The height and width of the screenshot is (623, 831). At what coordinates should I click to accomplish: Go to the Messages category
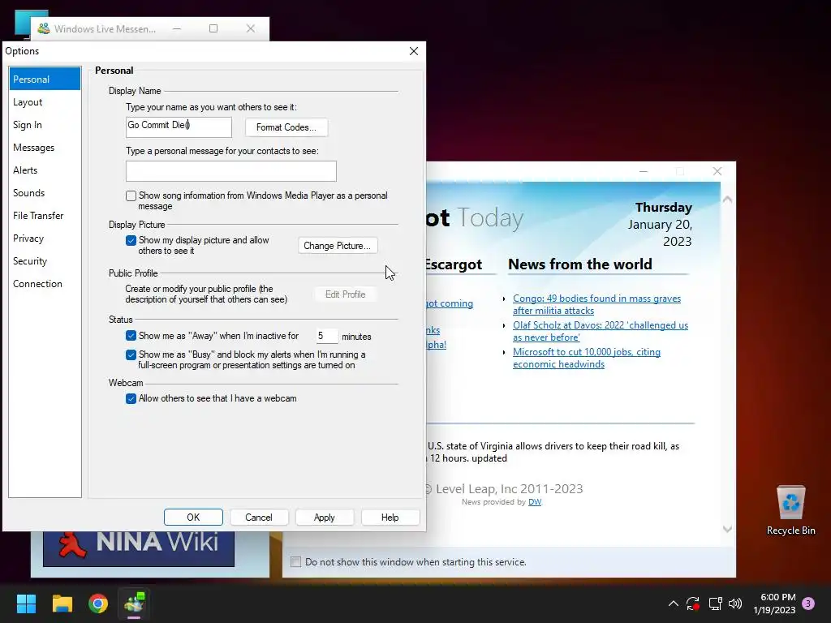tap(45, 148)
